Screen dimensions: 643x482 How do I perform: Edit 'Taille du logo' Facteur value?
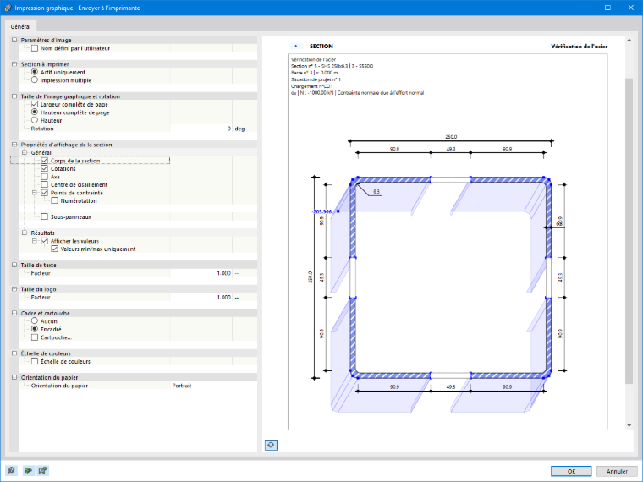coord(201,297)
